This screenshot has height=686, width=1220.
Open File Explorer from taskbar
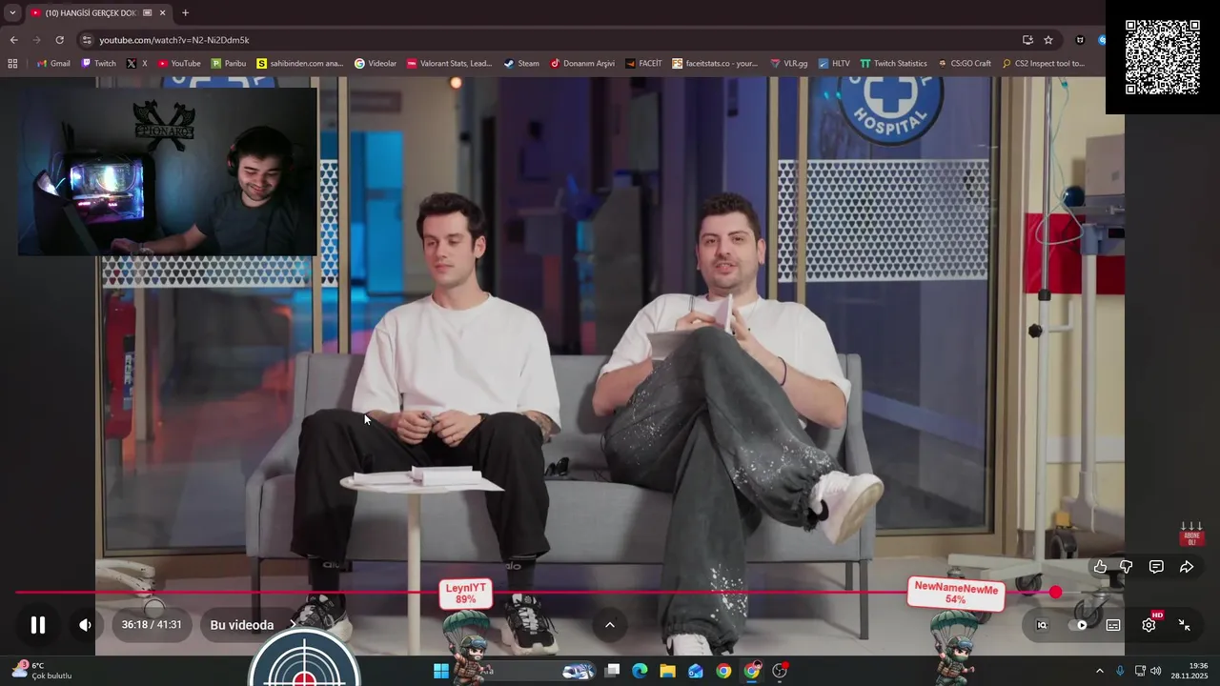click(667, 671)
